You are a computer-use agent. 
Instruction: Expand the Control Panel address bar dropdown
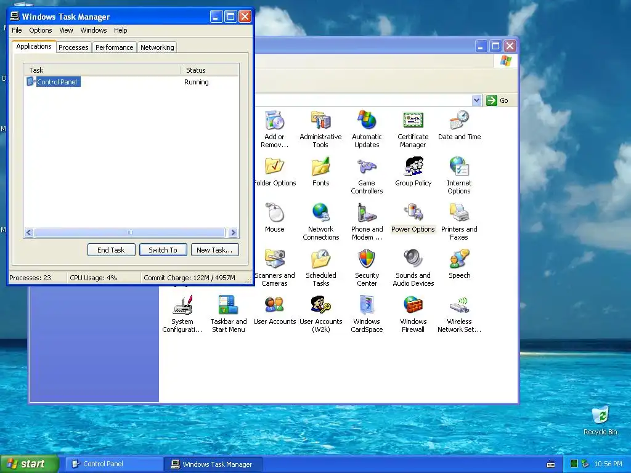coord(476,100)
